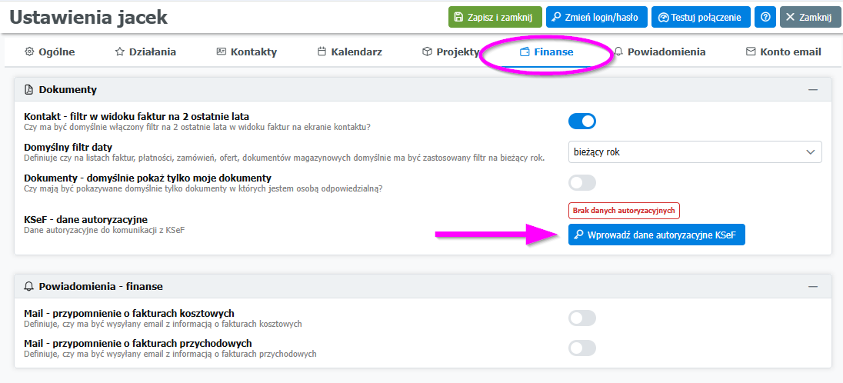Click the gear icon on Ogólne tab
843x383 pixels.
[x=30, y=52]
